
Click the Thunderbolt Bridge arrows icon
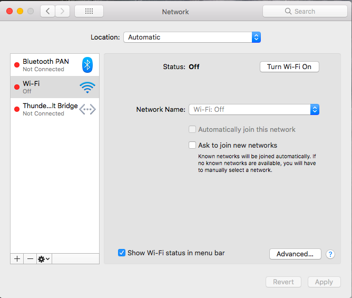(x=87, y=110)
